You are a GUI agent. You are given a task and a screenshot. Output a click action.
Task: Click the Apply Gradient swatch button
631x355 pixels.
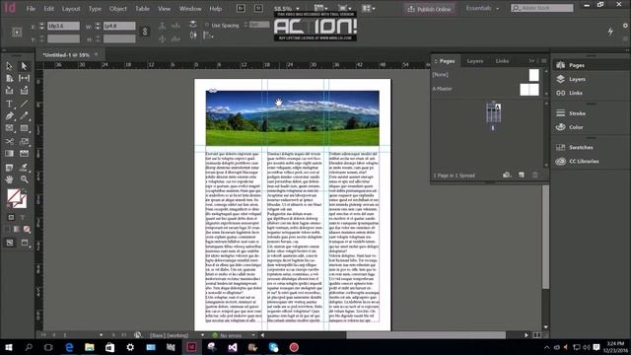[17, 230]
